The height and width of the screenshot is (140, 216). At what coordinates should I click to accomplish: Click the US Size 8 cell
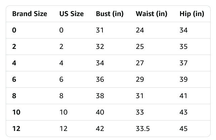61,96
